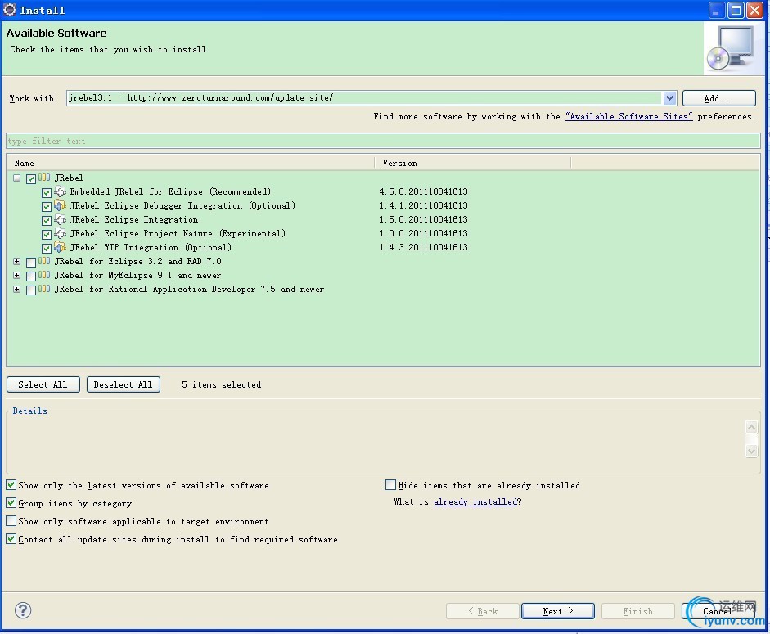Click the Next button
770x634 pixels.
(x=558, y=611)
